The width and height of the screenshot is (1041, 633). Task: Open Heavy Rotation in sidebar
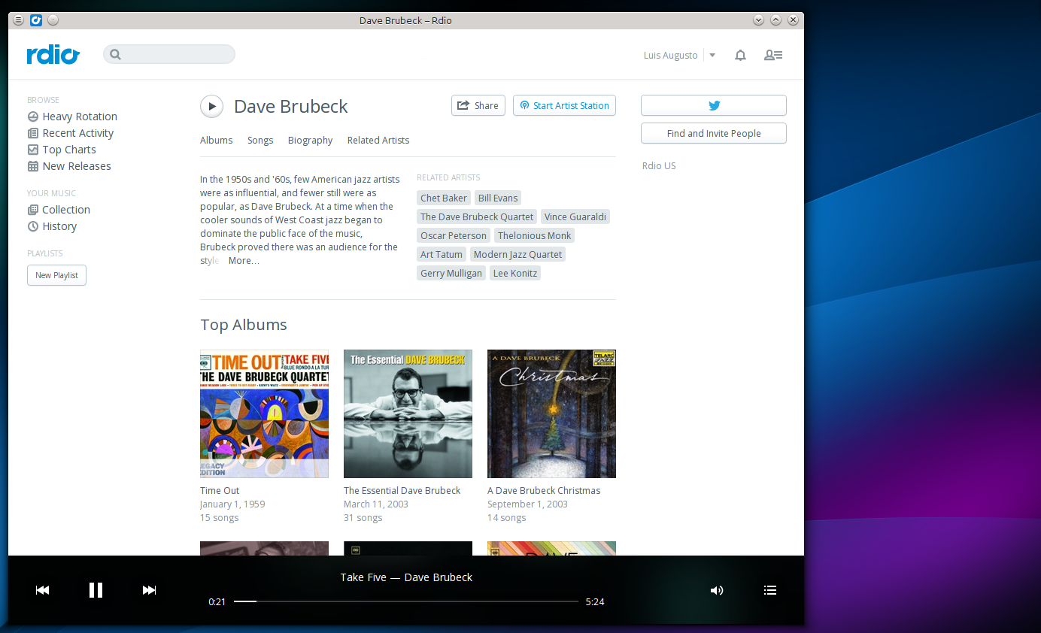coord(72,117)
